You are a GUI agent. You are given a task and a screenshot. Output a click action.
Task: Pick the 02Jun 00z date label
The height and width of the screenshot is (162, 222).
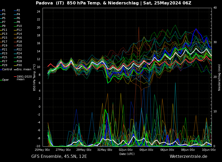tap(126, 150)
